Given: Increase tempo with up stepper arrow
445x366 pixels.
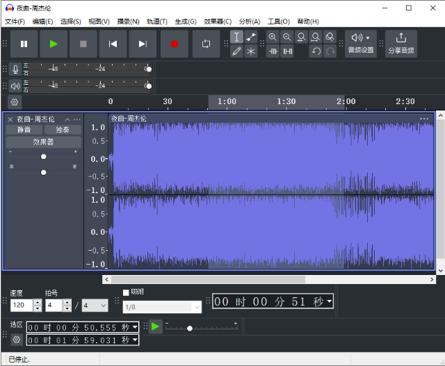Looking at the screenshot, I should click(x=38, y=302).
